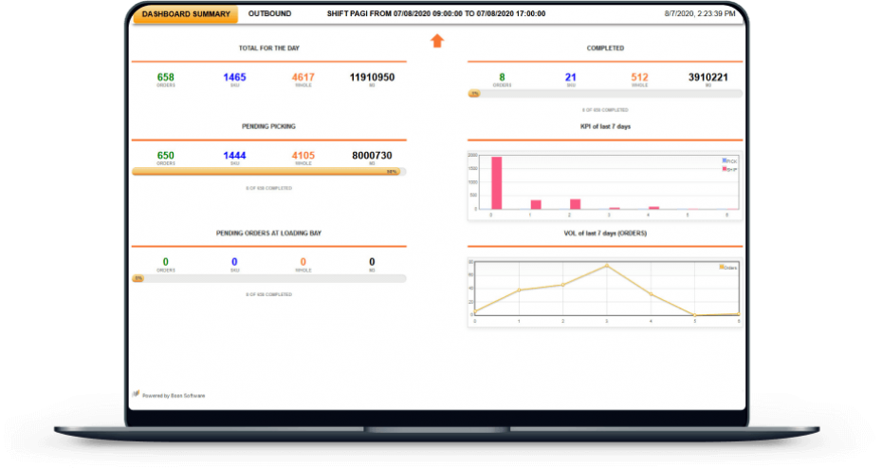This screenshot has width=882, height=469.
Task: Click the 1444 pending SKU value
Action: 234,156
